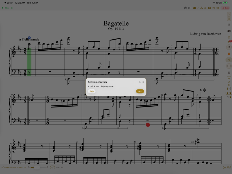Click the battery indicator in status bar

(225, 3)
